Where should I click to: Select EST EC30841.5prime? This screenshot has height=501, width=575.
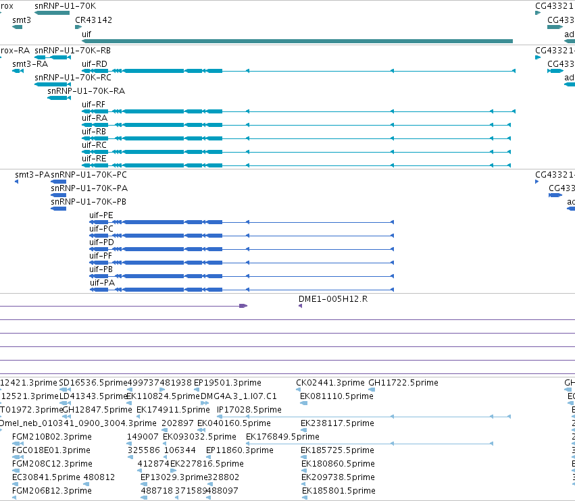pyautogui.click(x=15, y=484)
